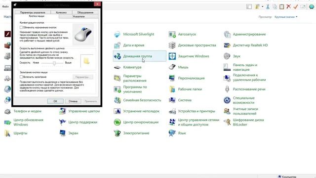Switch to Указатели tab

(x=79, y=16)
